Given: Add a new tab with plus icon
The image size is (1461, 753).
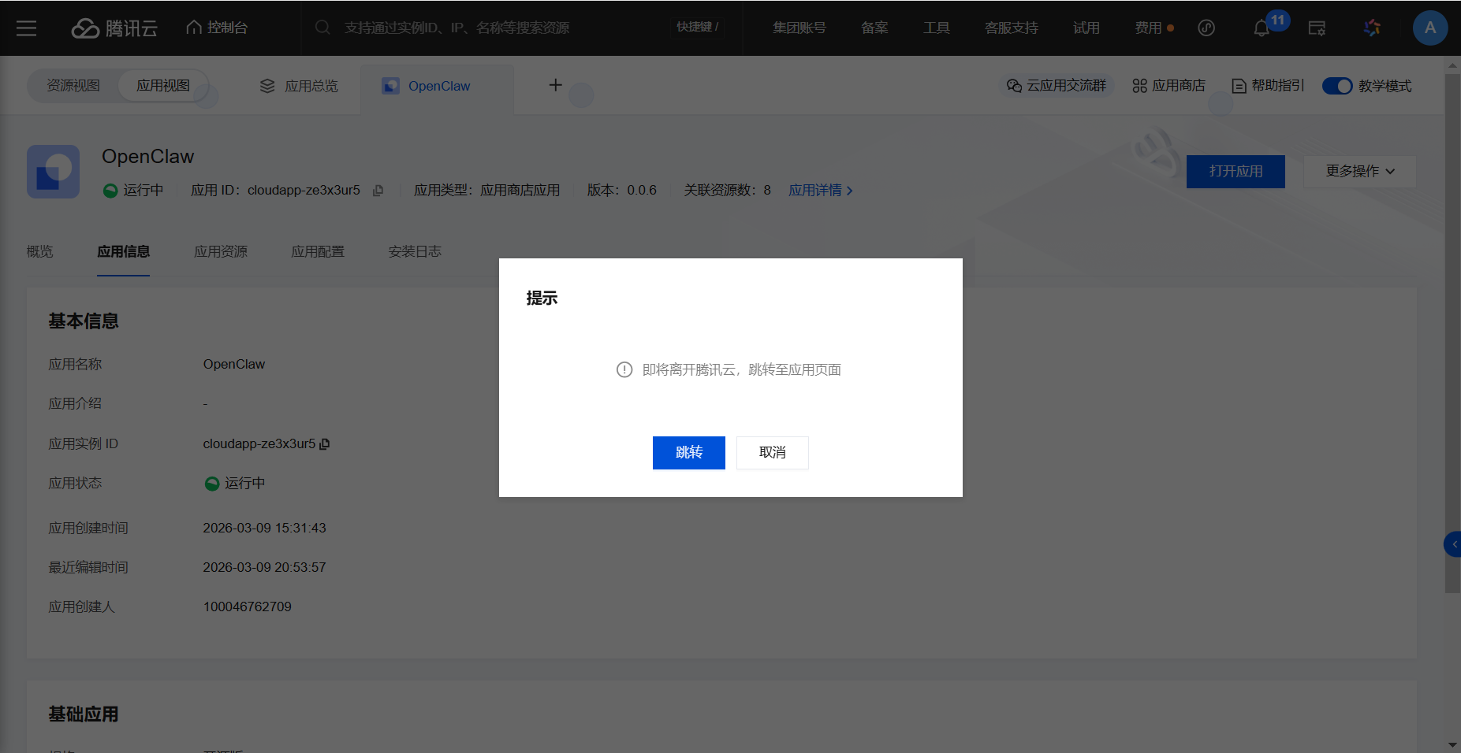Looking at the screenshot, I should (x=556, y=85).
